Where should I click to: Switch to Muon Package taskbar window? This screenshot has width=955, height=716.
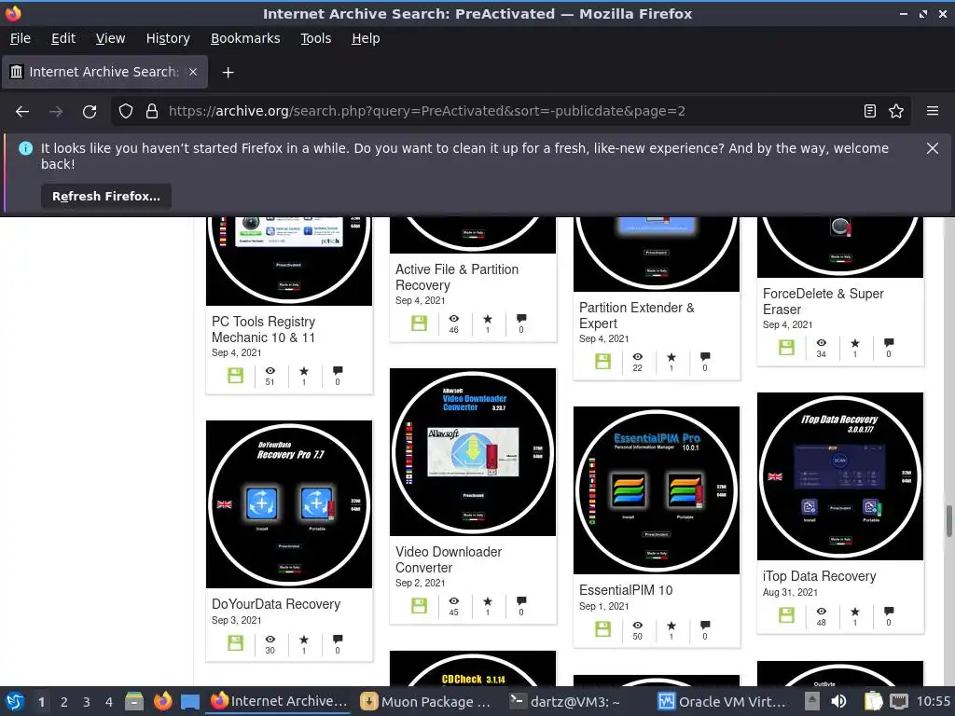tap(426, 702)
